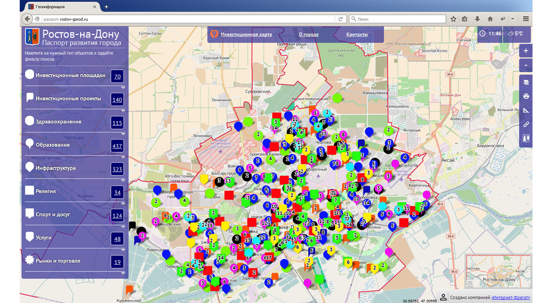Click the user profile icon at bottom right
554x303 pixels.
point(443,297)
